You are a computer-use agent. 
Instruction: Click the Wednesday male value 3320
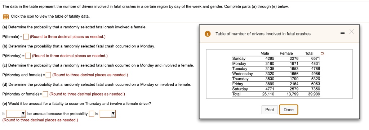(270, 74)
